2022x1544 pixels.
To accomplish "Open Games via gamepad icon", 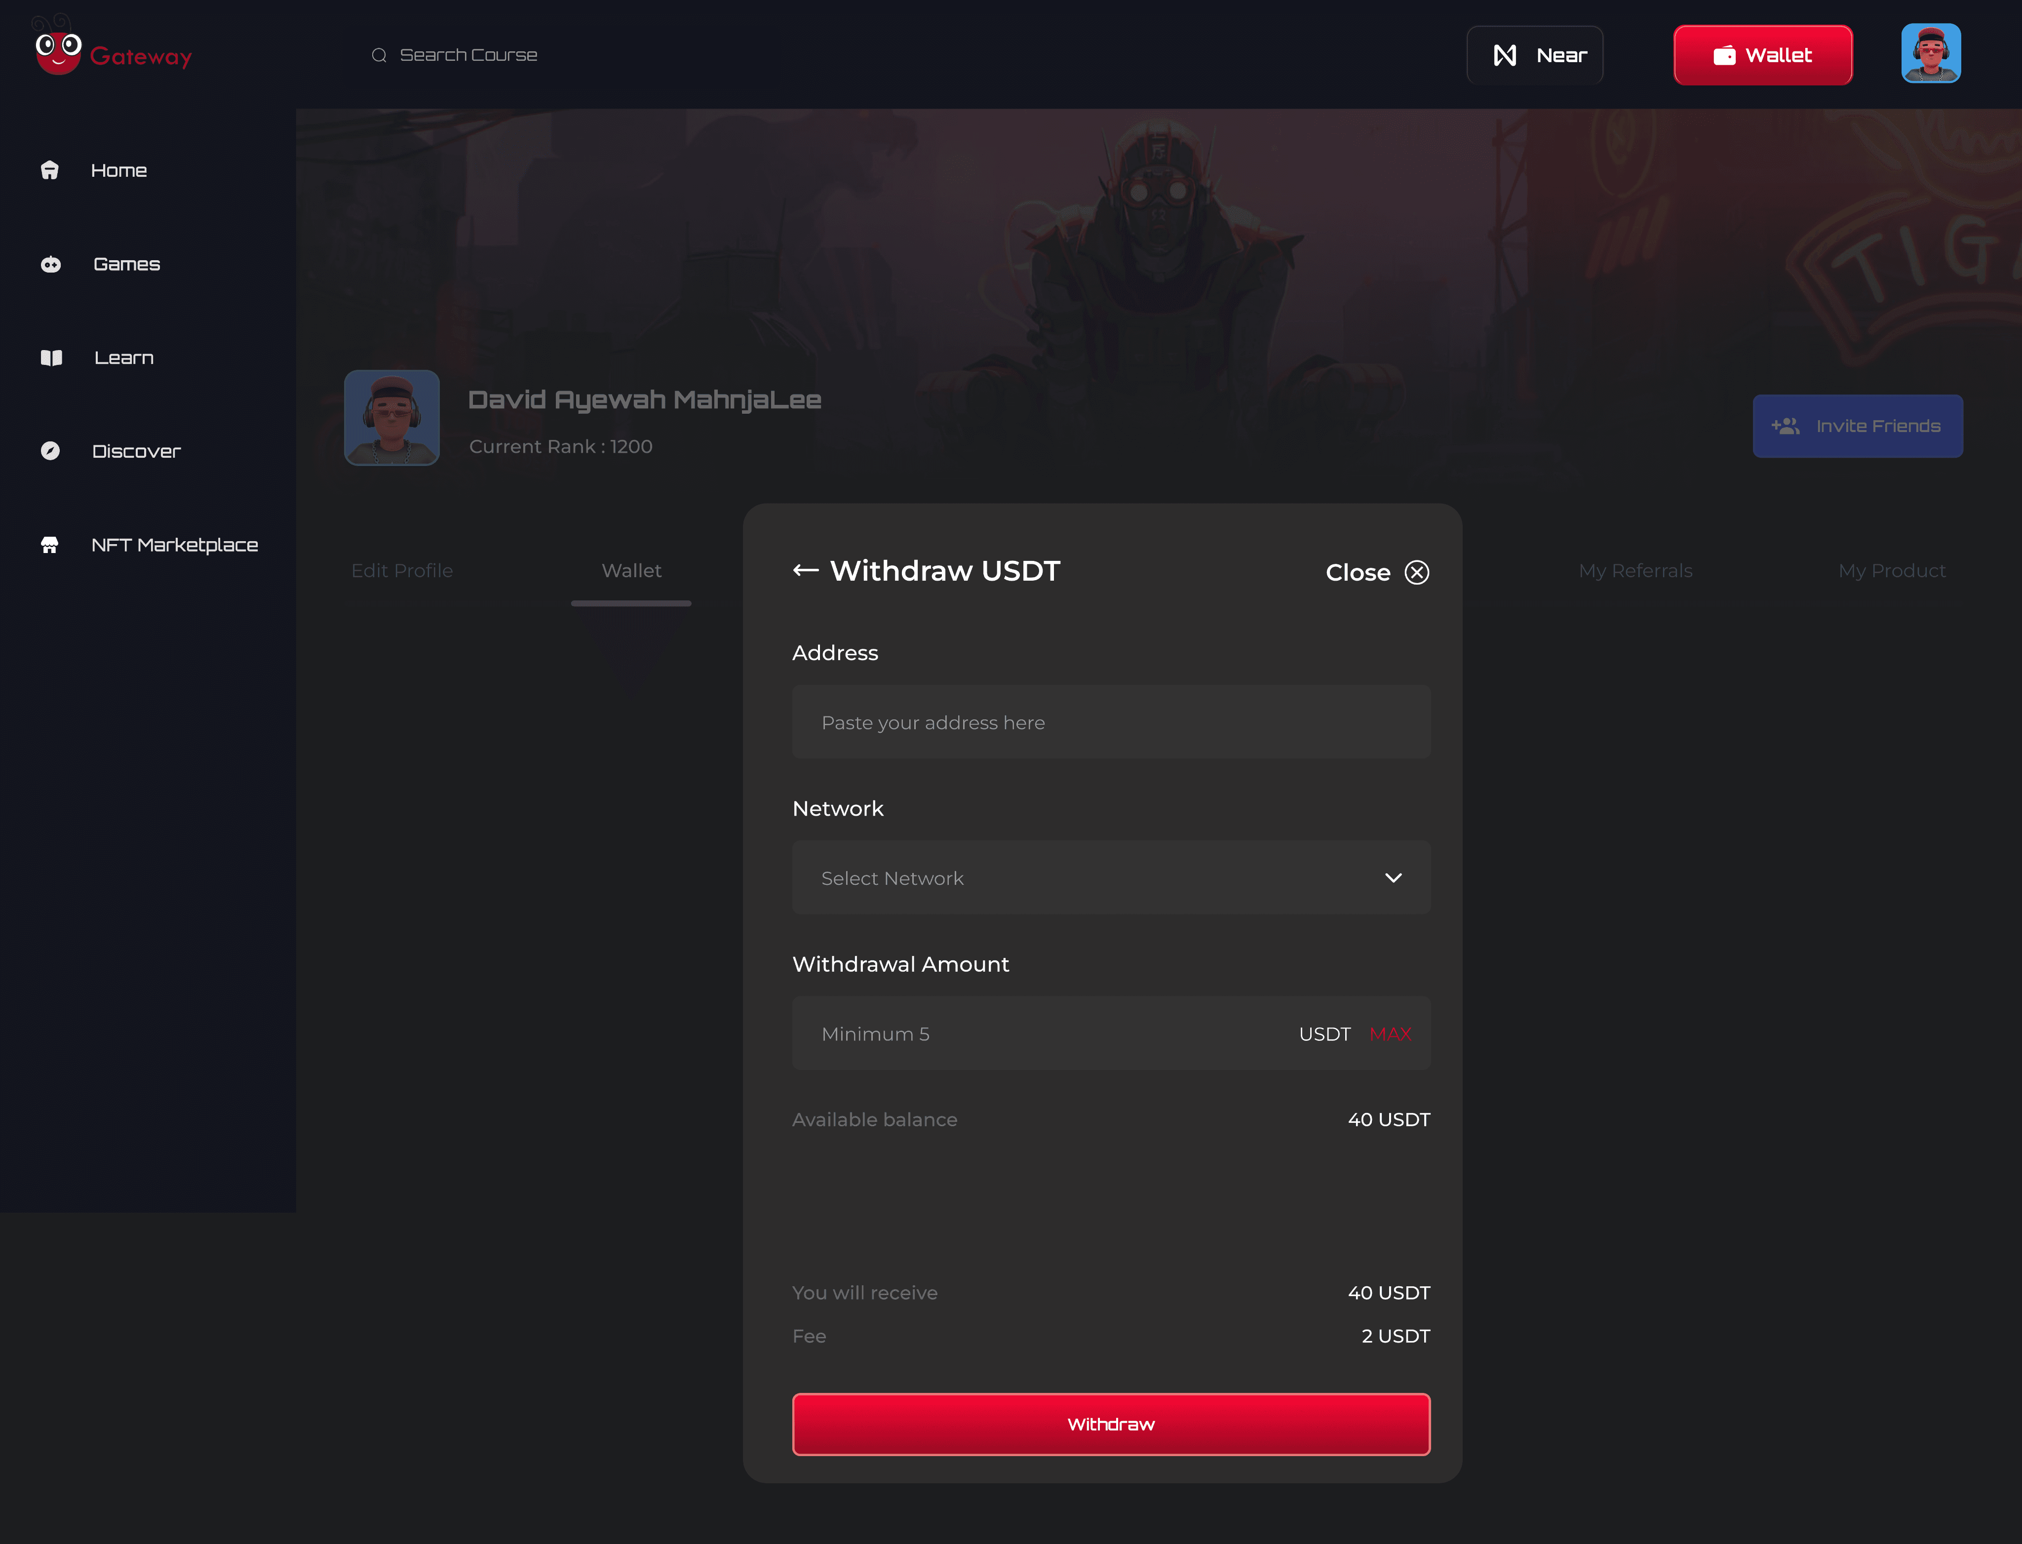I will [x=50, y=265].
